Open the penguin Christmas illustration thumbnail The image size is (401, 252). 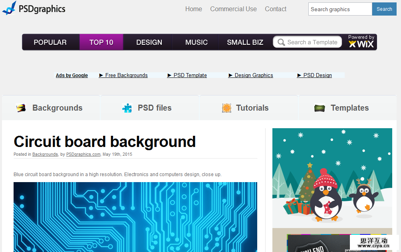[x=332, y=178]
